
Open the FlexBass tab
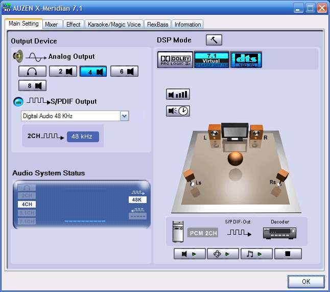click(158, 25)
